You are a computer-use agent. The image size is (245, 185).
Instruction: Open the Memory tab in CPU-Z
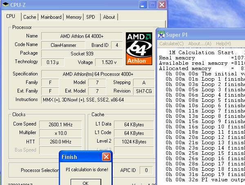(73, 17)
